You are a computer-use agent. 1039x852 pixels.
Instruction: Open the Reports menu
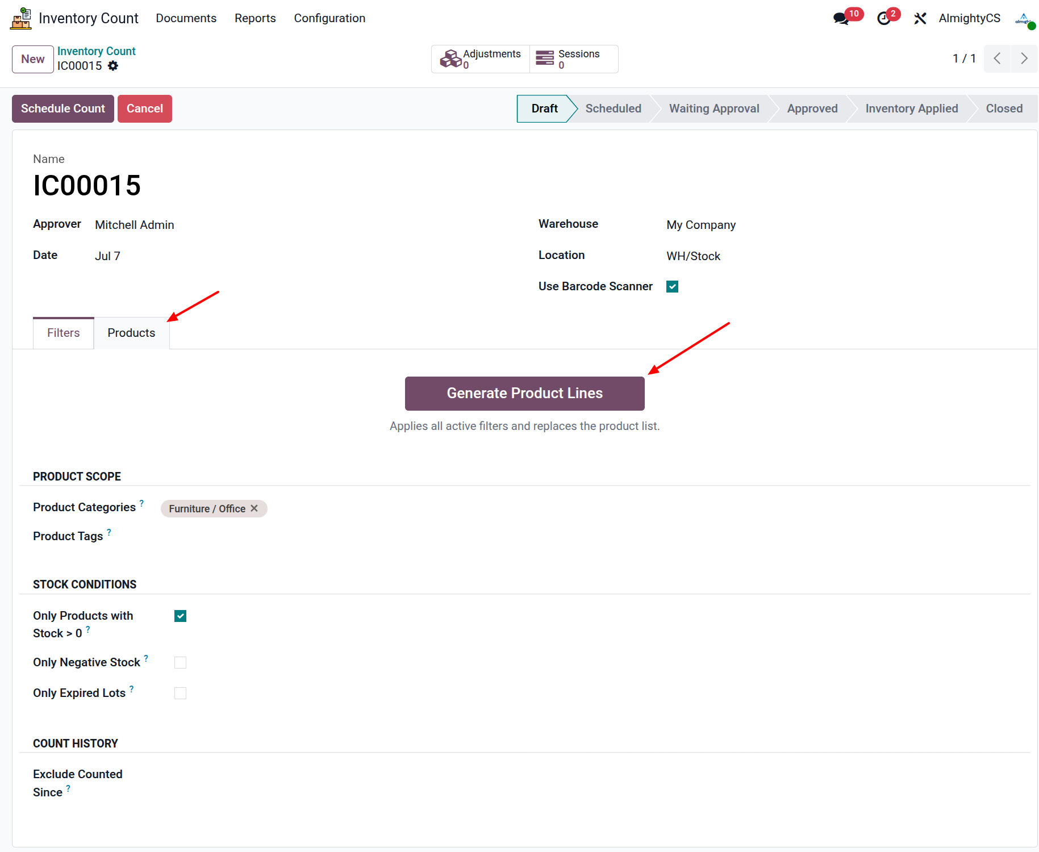(255, 18)
